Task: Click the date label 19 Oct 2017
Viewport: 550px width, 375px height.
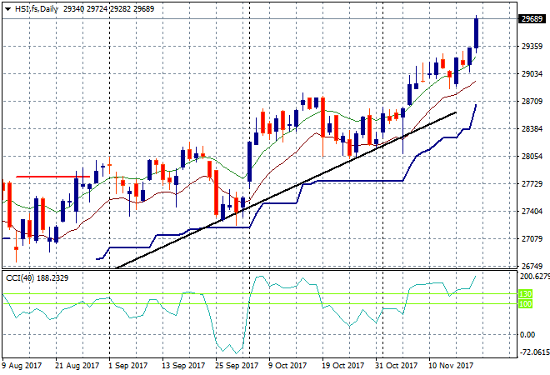Action: pos(343,366)
